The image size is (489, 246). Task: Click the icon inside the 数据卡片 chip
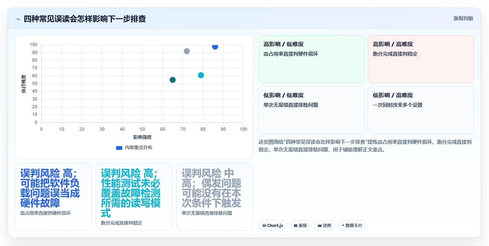pos(343,225)
